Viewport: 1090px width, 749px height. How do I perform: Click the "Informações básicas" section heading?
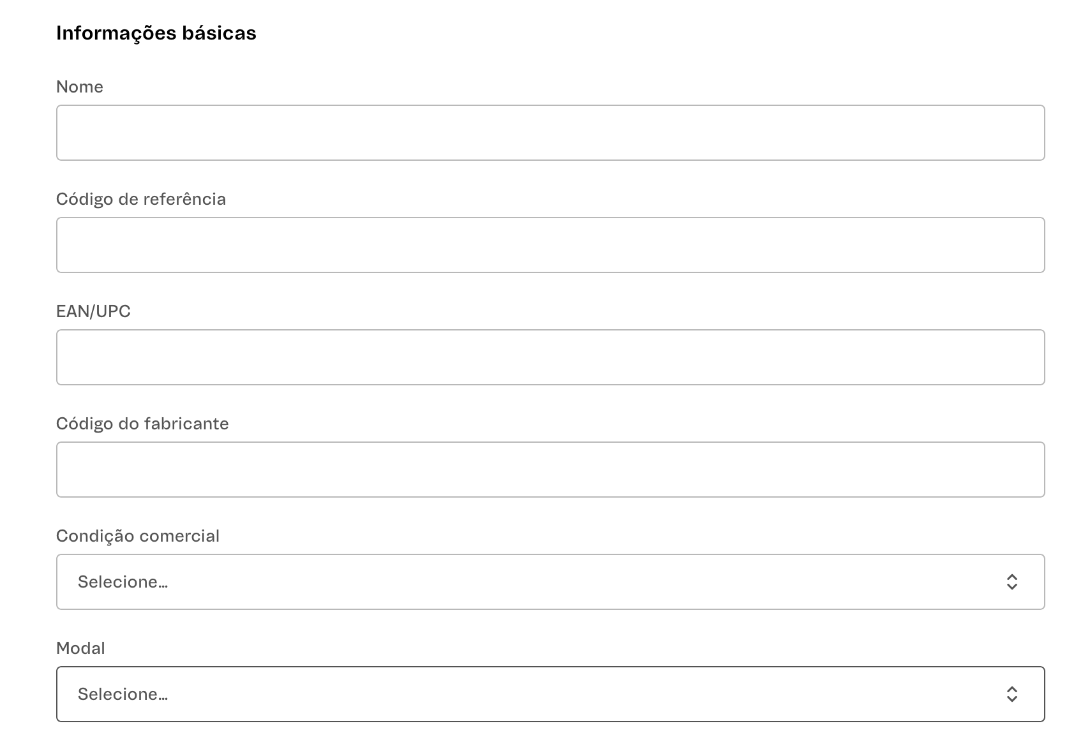click(x=156, y=33)
